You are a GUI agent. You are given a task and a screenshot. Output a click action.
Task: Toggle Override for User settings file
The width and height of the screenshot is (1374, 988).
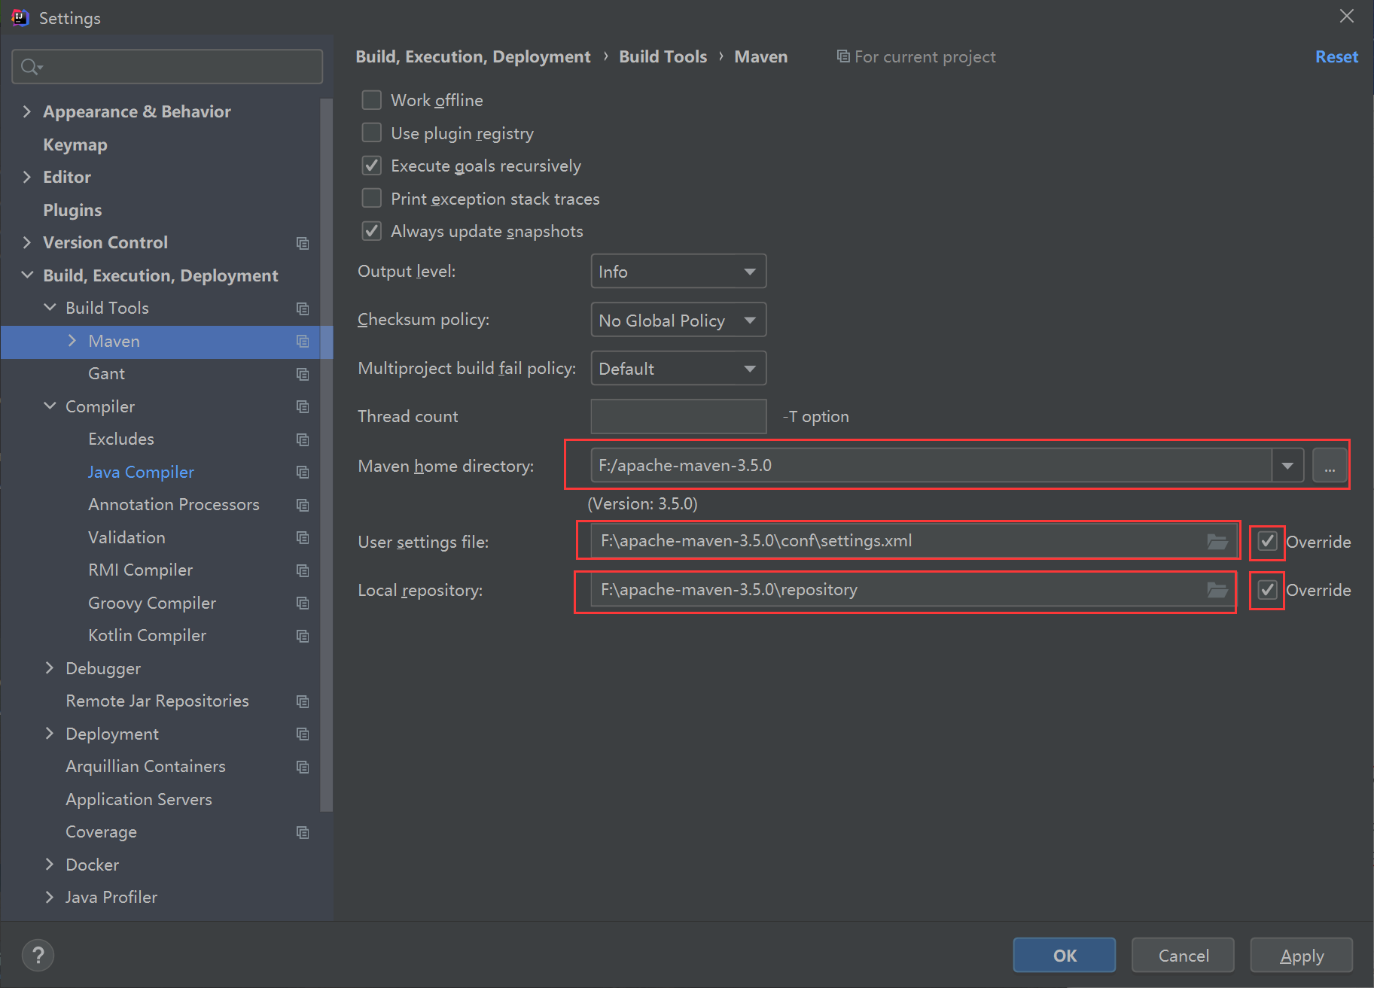1267,541
